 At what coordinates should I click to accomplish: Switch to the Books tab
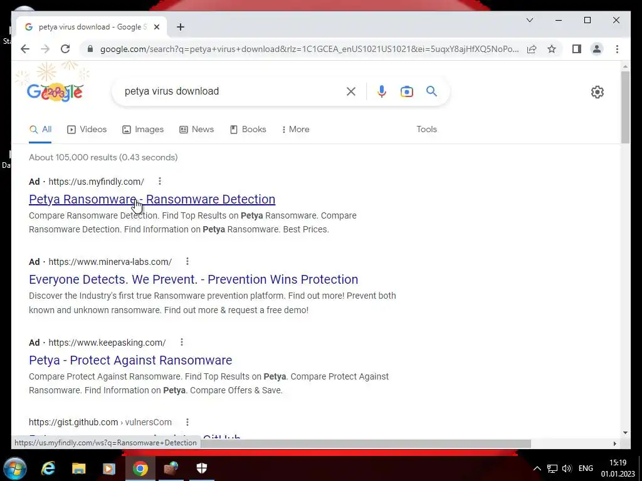[x=248, y=130]
